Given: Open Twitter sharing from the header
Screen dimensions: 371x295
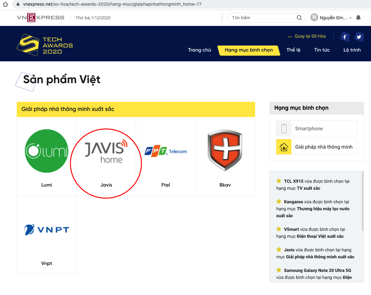Looking at the screenshot, I should click(x=359, y=37).
